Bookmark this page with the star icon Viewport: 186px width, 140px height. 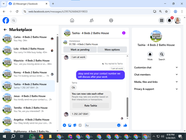(166, 12)
